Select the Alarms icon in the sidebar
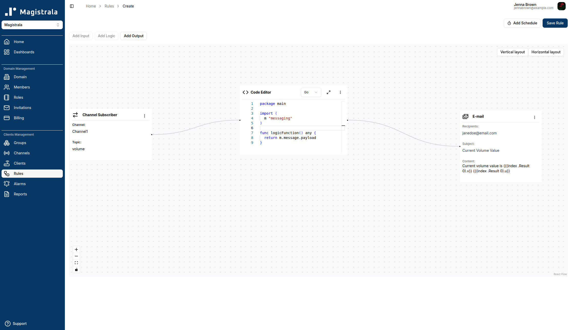The image size is (569, 330). pos(7,184)
